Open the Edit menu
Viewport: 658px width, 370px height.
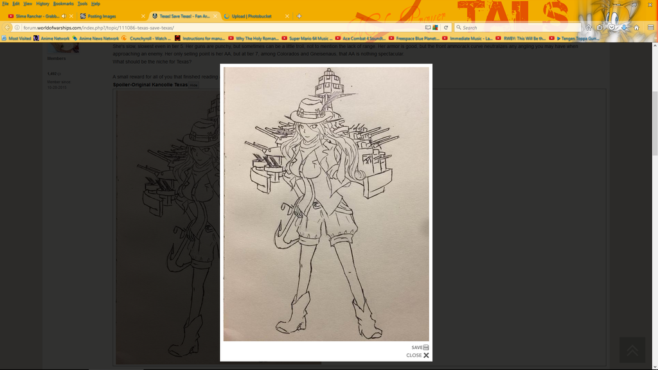point(16,4)
